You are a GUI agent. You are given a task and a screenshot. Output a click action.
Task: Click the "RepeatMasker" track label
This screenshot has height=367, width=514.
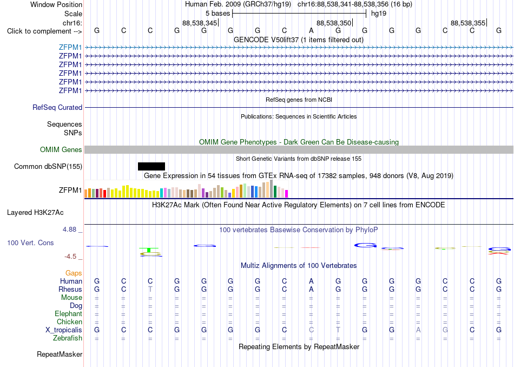[x=60, y=354]
